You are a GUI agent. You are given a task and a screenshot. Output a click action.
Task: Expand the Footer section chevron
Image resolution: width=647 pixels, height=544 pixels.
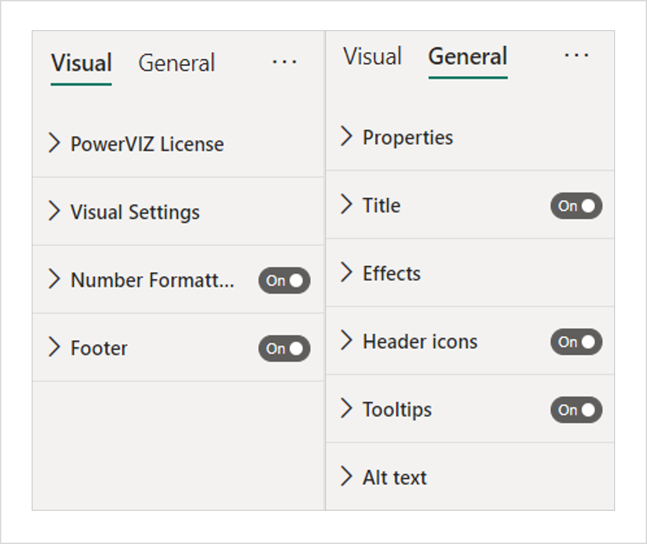point(54,347)
